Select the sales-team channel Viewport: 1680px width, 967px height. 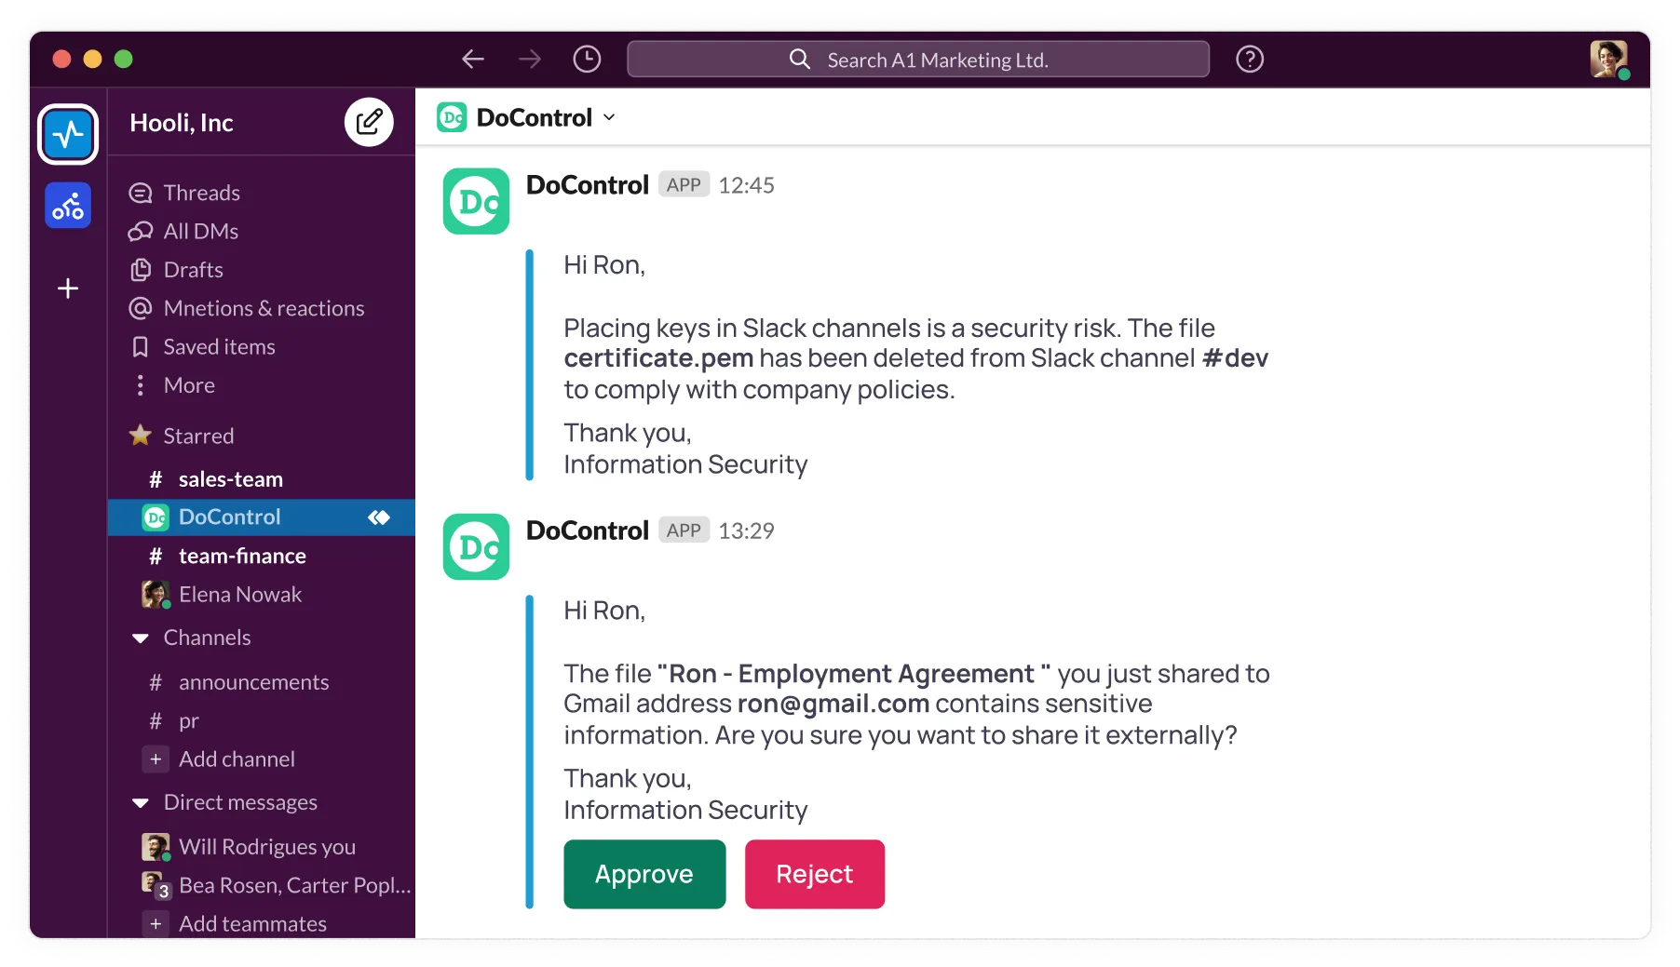231,478
